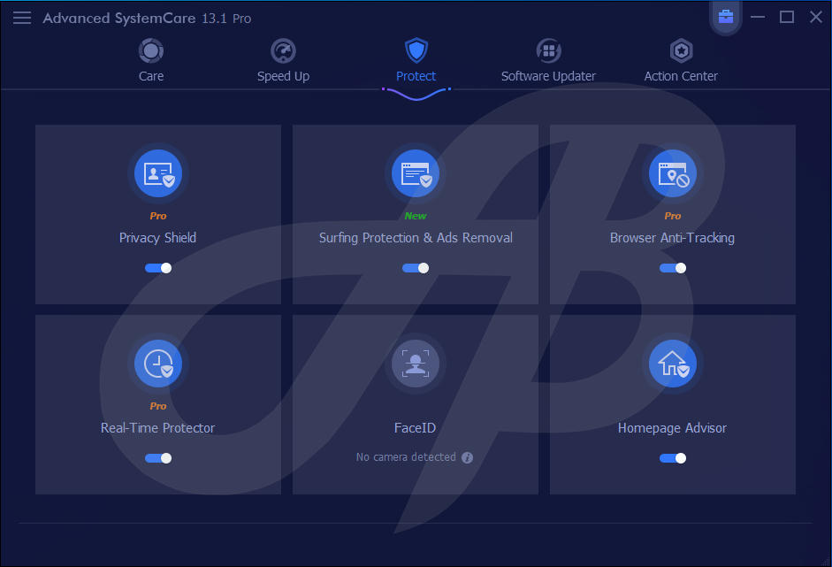Click the Care circular icon

[x=150, y=51]
